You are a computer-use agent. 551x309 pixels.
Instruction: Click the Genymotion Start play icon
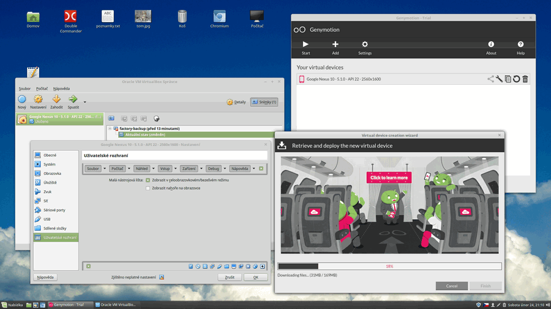click(305, 44)
